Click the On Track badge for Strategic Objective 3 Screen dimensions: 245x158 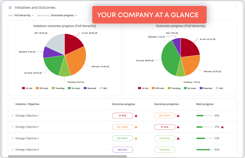(x=122, y=138)
